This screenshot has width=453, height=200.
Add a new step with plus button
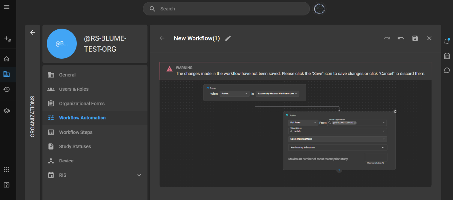point(339,170)
